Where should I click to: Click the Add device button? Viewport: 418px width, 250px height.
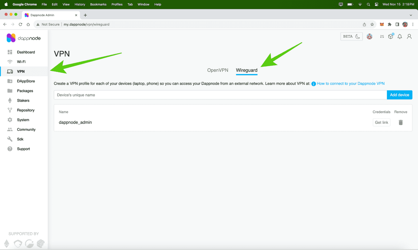coord(399,95)
